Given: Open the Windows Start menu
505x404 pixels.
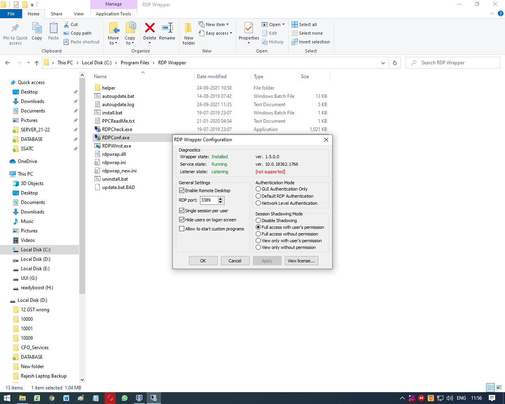Looking at the screenshot, I should coord(7,398).
